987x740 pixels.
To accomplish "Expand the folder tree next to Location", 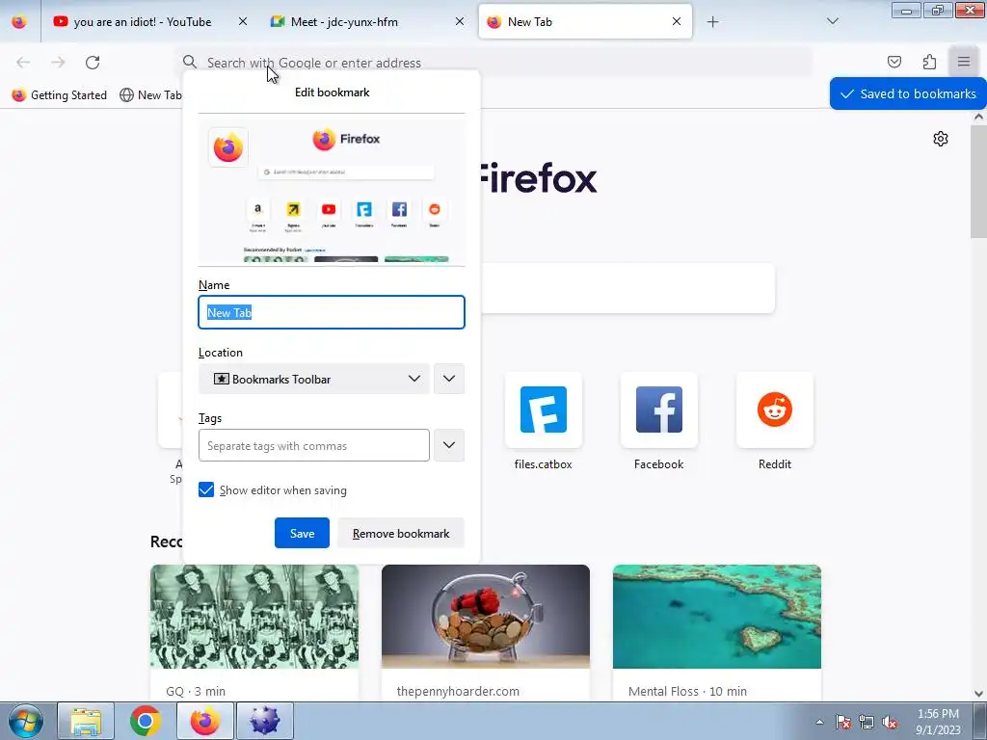I will coord(449,379).
